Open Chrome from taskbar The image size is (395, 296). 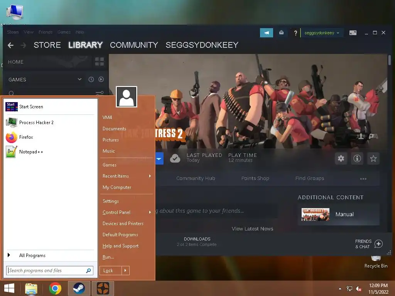[55, 288]
